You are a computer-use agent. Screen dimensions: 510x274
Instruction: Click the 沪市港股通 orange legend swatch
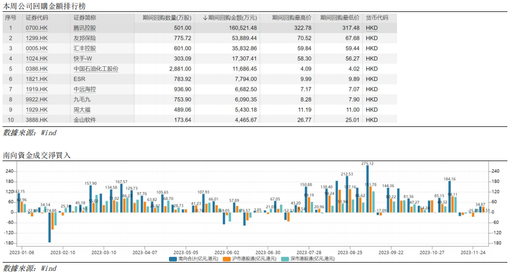(226, 259)
